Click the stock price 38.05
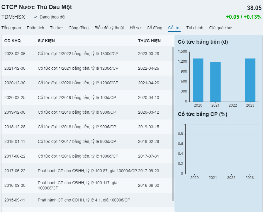Image resolution: width=263 pixels, height=212 pixels. click(254, 8)
